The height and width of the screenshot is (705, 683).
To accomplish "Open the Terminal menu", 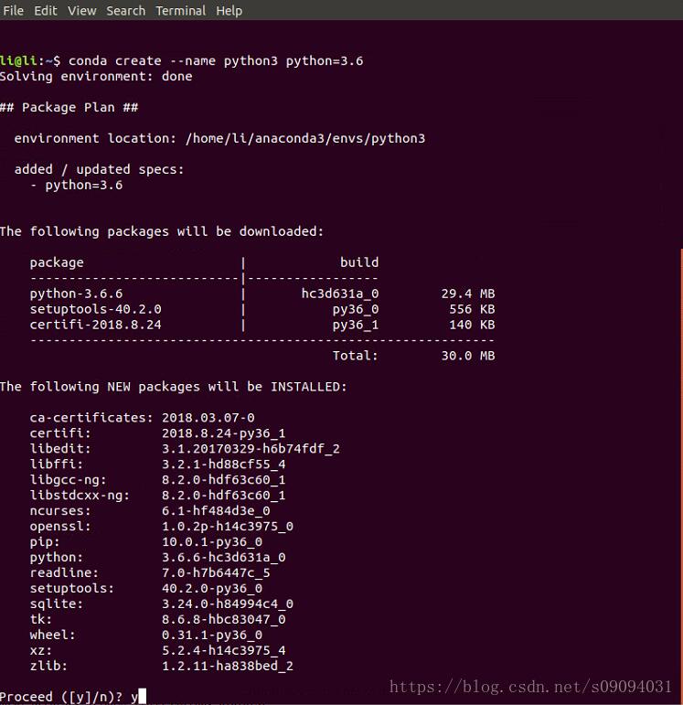I will coord(181,10).
